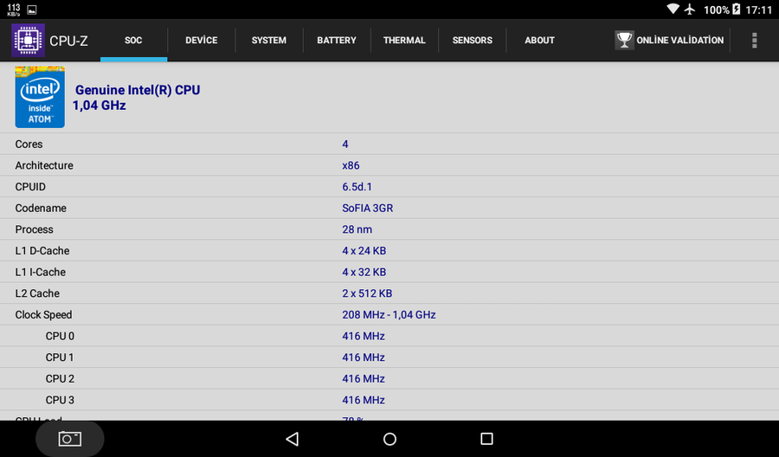The height and width of the screenshot is (457, 779).
Task: Tap the airplane mode status icon
Action: (690, 9)
